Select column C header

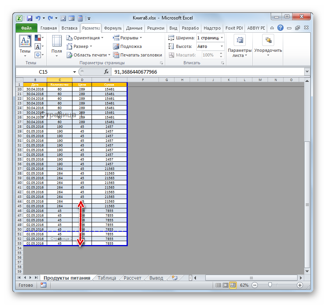[60, 80]
